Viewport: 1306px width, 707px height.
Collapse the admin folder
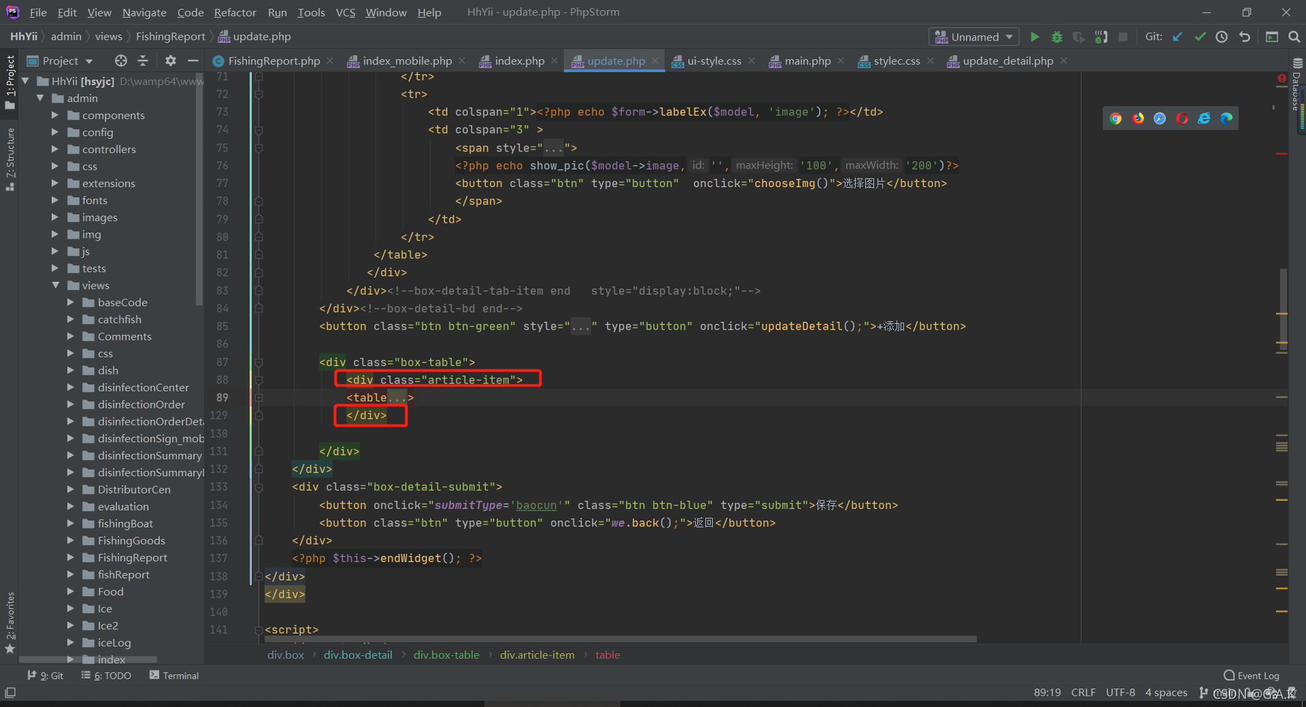coord(40,98)
